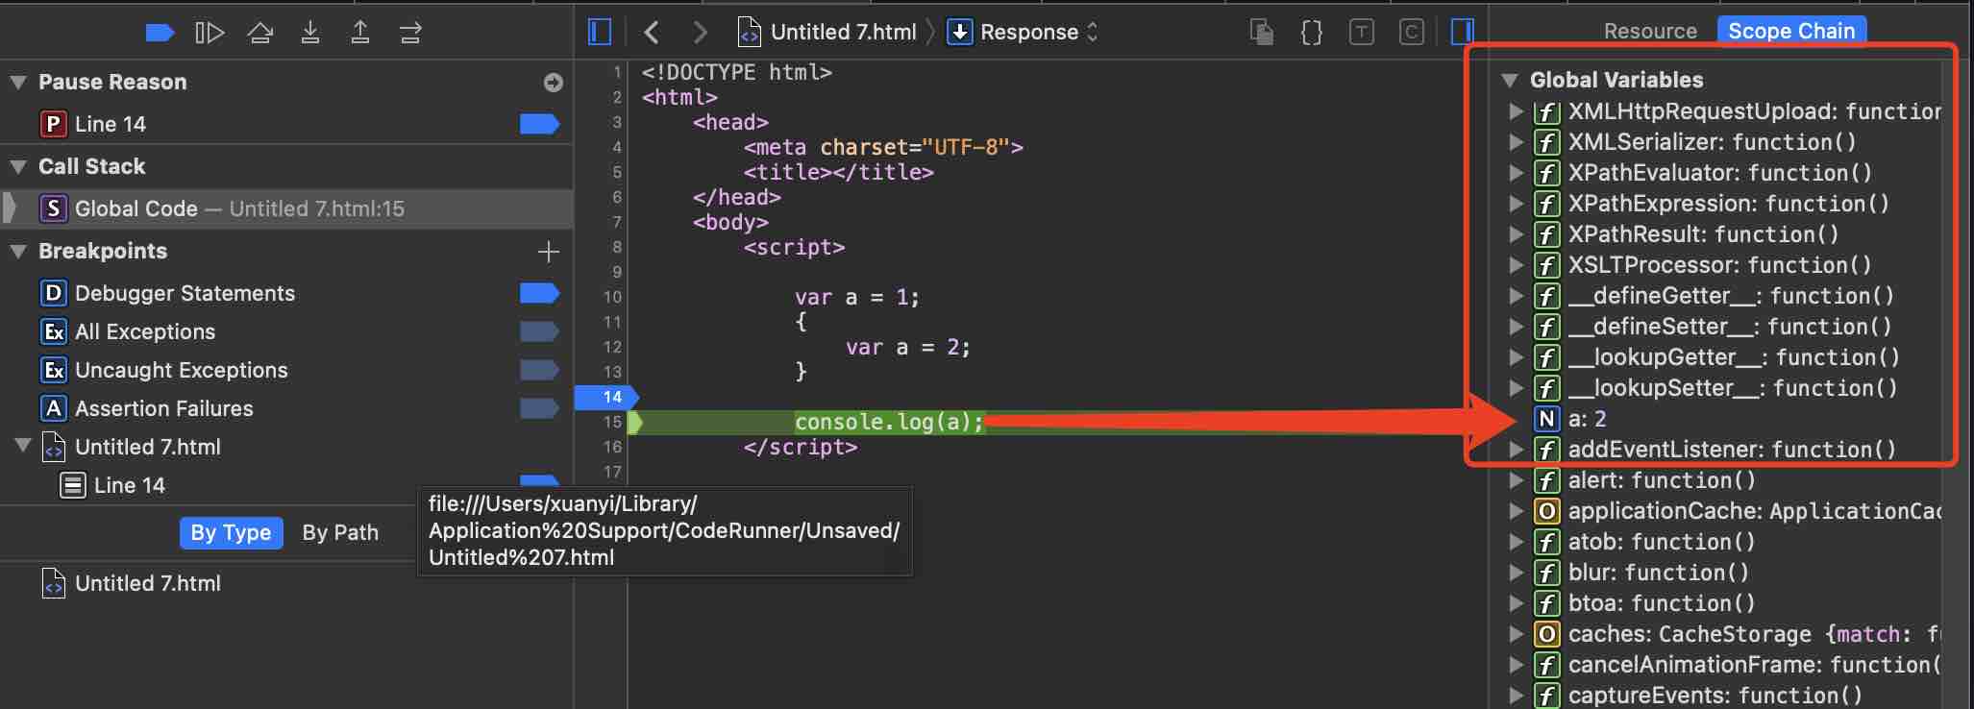The width and height of the screenshot is (1974, 709).
Task: Click the function icon of addEventListener
Action: (x=1546, y=450)
